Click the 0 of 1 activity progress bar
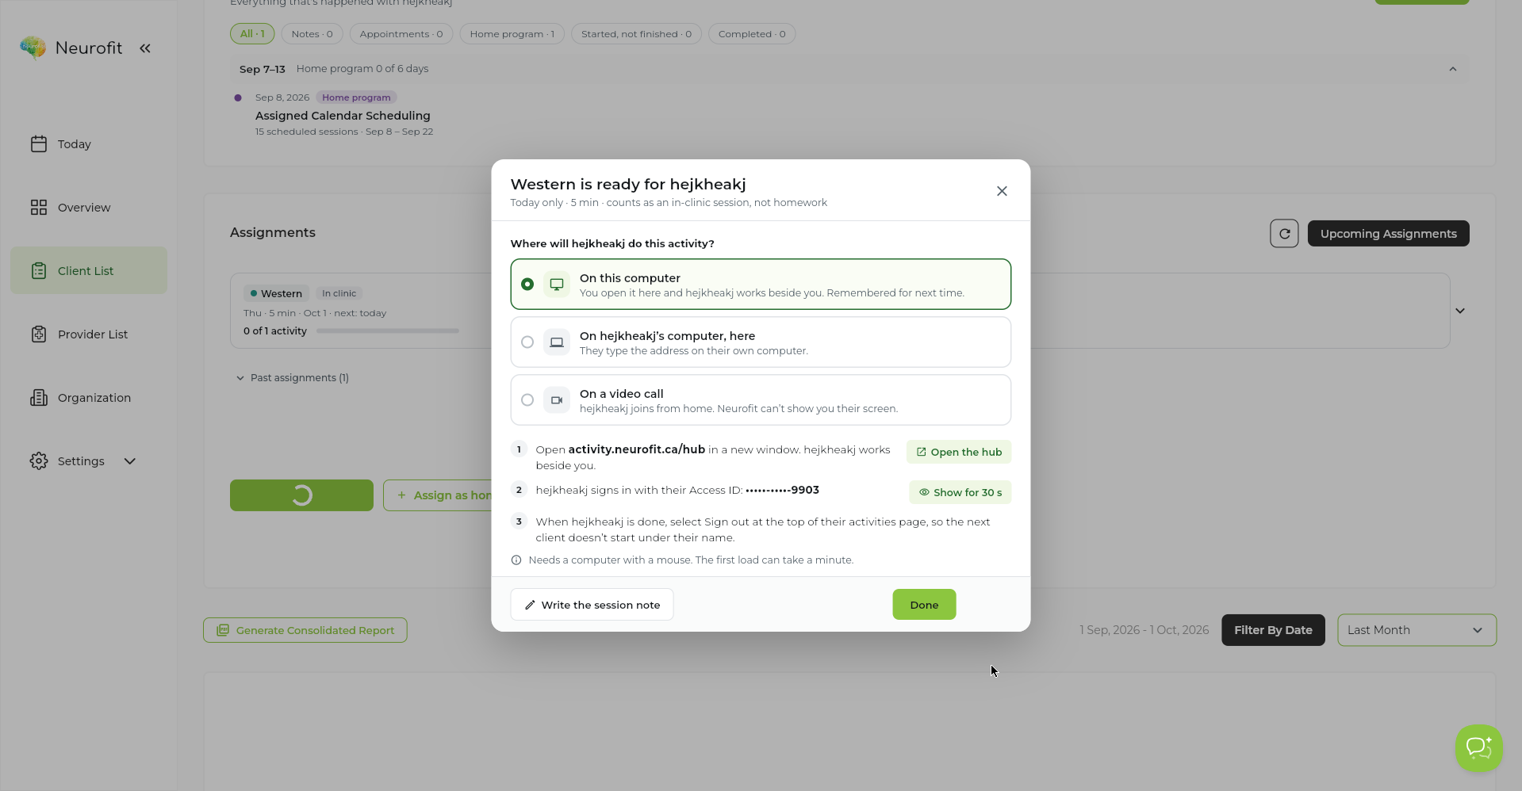This screenshot has width=1522, height=791. pyautogui.click(x=387, y=331)
